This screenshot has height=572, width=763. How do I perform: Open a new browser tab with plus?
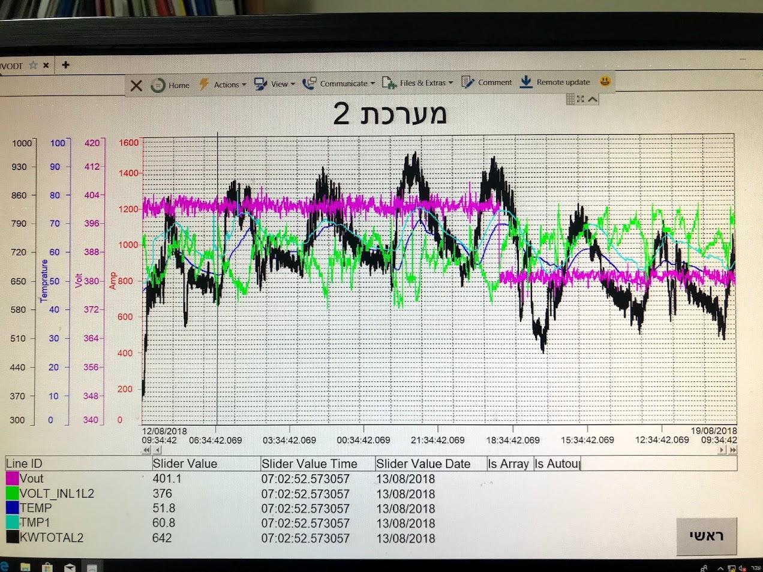(x=66, y=65)
